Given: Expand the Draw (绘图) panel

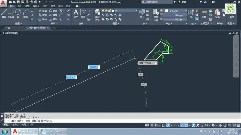Looking at the screenshot, I should pos(19,23).
